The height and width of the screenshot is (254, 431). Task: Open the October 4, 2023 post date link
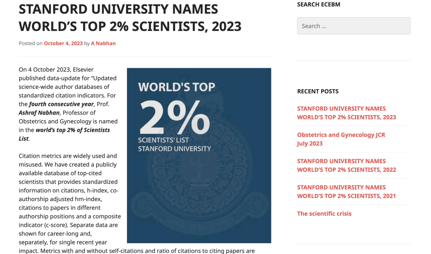[x=63, y=43]
